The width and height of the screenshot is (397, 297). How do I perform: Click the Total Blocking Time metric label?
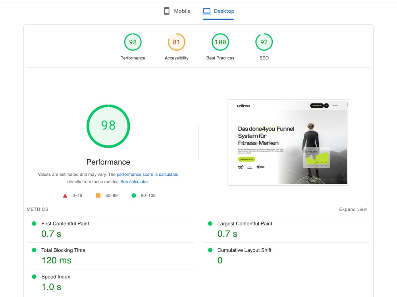tap(63, 250)
